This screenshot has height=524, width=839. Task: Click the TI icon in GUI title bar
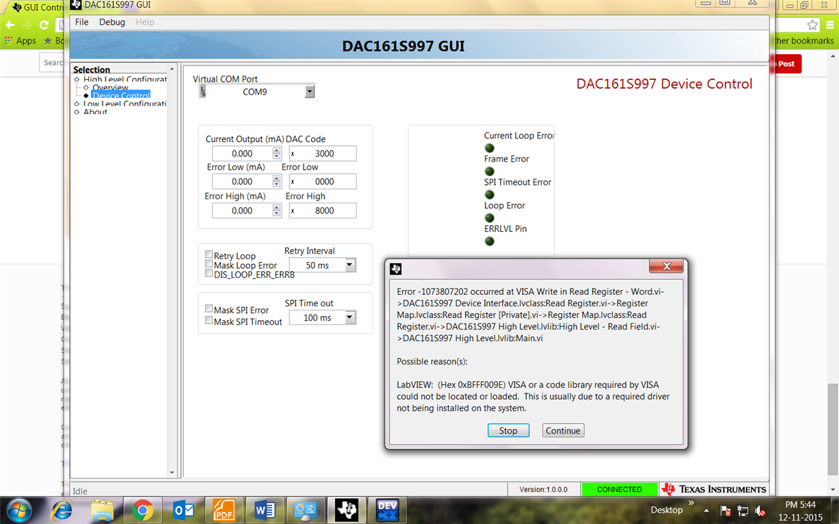pyautogui.click(x=76, y=5)
